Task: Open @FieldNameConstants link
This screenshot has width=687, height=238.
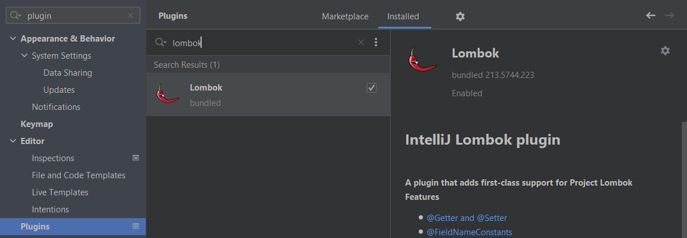Action: click(x=469, y=232)
